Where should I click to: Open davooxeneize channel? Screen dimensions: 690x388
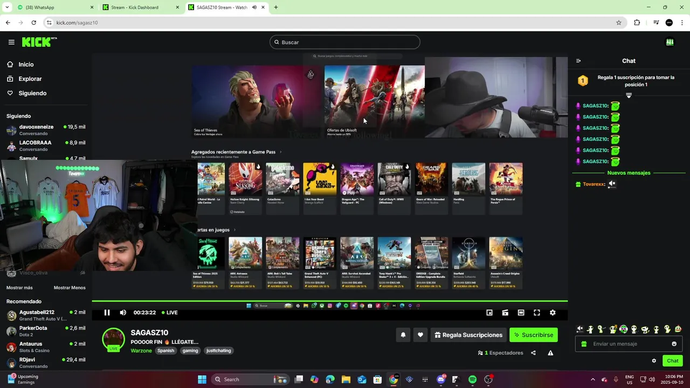pyautogui.click(x=46, y=130)
